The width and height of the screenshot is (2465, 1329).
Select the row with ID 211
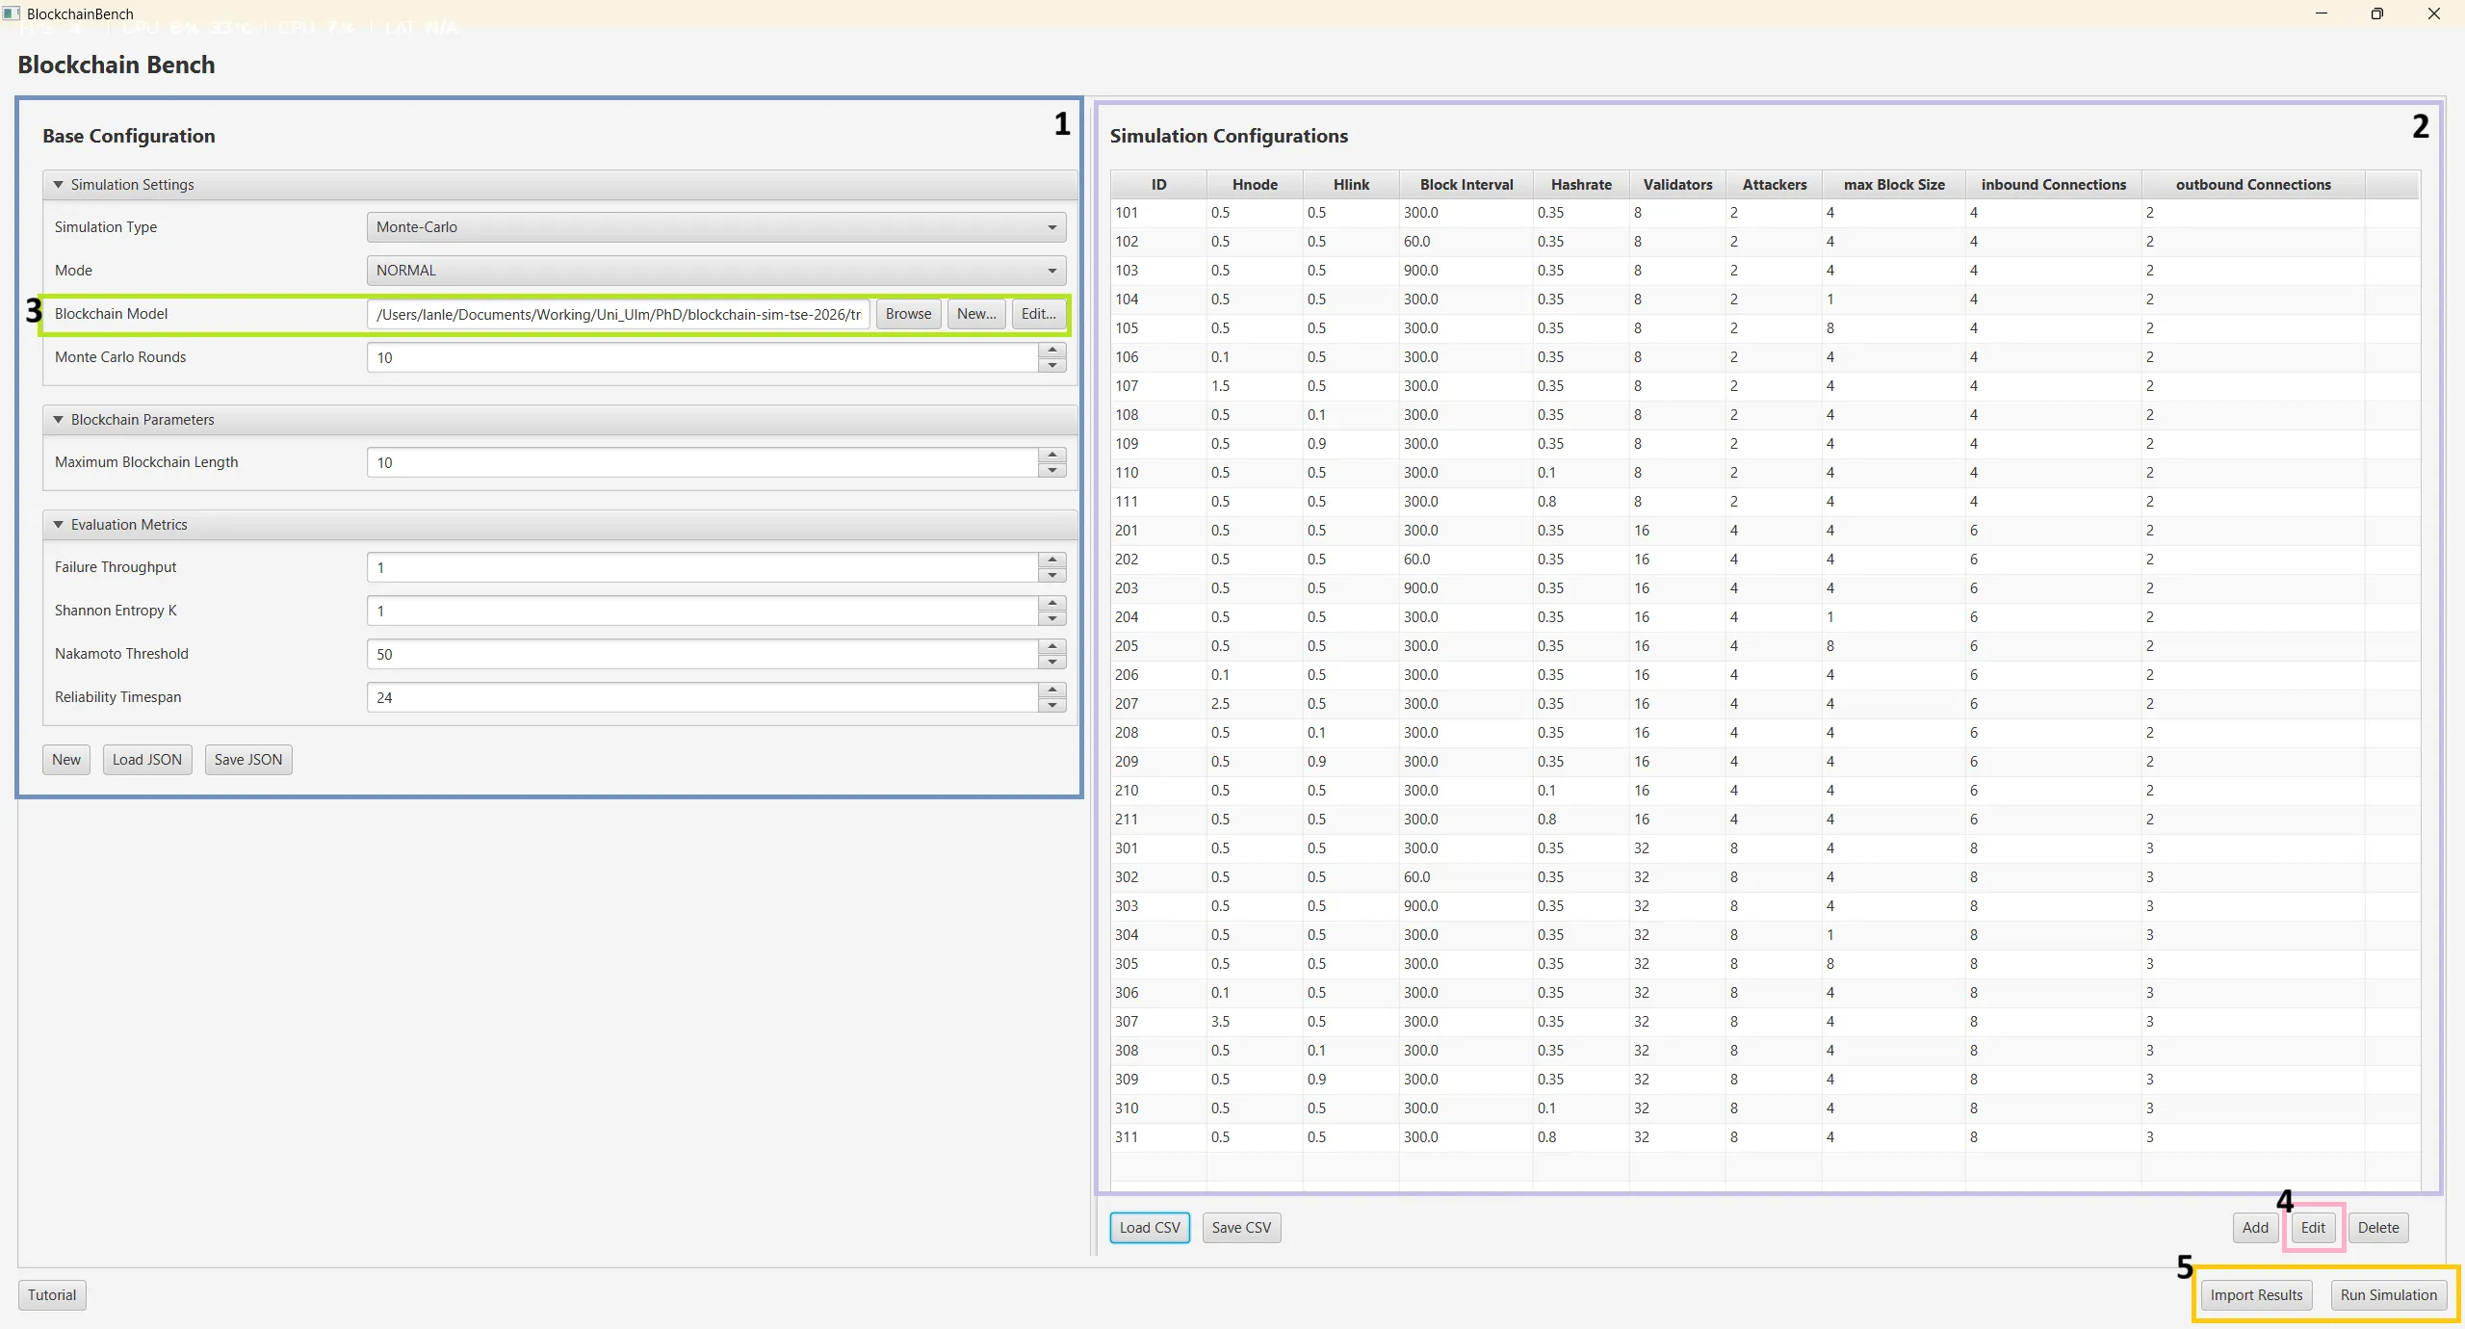1765,820
